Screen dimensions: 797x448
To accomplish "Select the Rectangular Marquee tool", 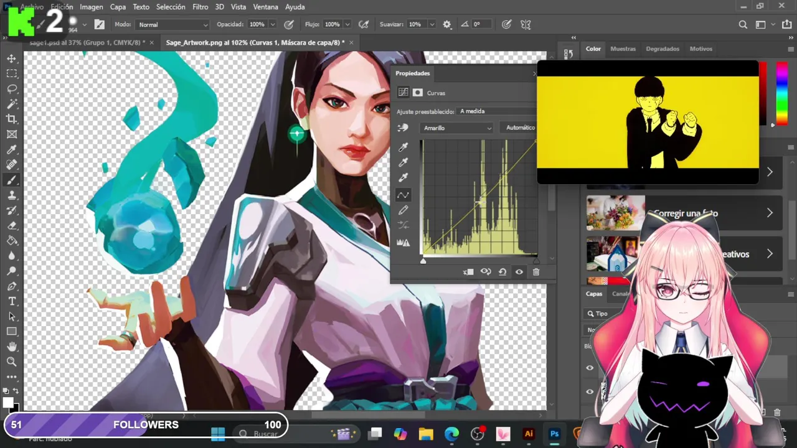I will click(x=12, y=73).
